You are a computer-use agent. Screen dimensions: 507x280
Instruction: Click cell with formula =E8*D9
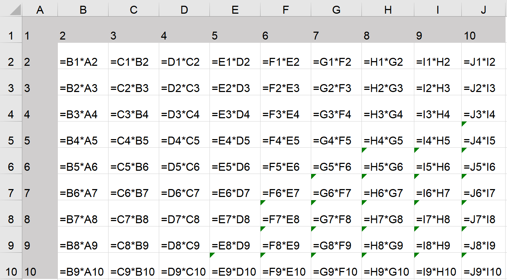point(235,239)
